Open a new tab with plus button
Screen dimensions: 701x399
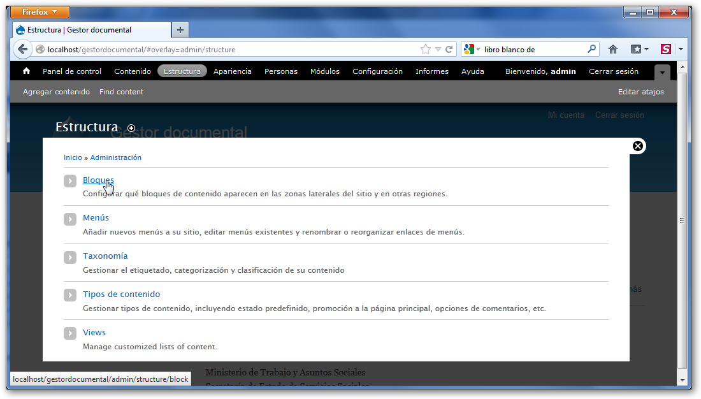180,30
